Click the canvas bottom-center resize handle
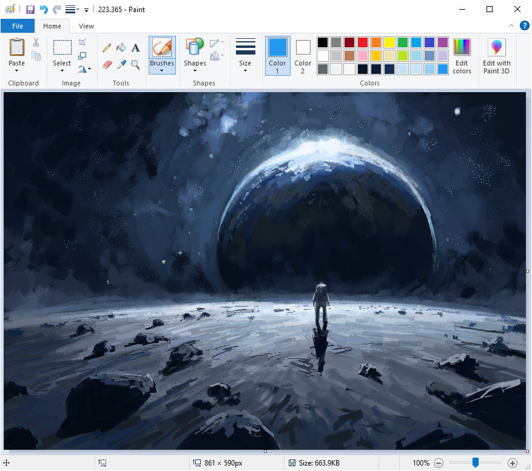Screen dimensions: 532x471 click(x=265, y=452)
